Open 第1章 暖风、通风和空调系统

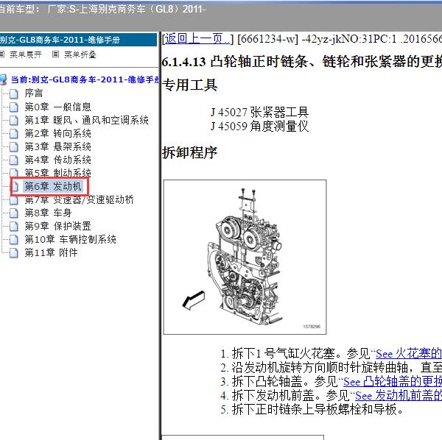click(x=86, y=120)
